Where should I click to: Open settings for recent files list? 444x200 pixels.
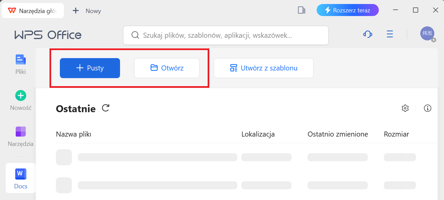coord(405,108)
